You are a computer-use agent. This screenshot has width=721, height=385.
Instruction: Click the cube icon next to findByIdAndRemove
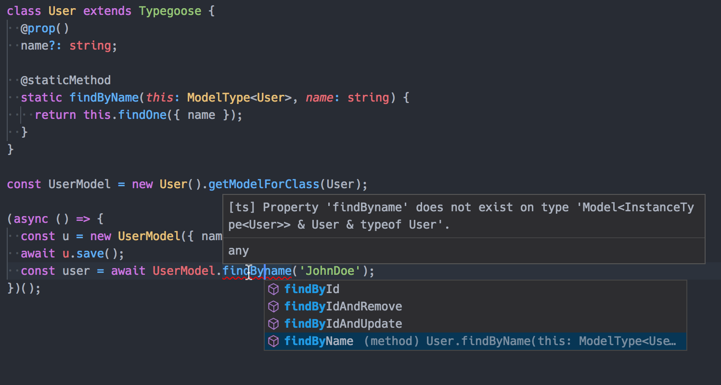[273, 307]
